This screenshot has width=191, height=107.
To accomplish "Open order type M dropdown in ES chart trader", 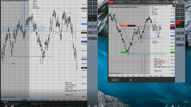I will (x=90, y=26).
